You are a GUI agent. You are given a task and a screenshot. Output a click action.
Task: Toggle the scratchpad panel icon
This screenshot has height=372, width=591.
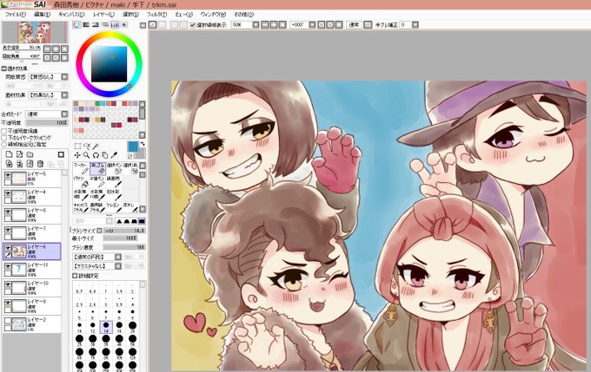123,25
